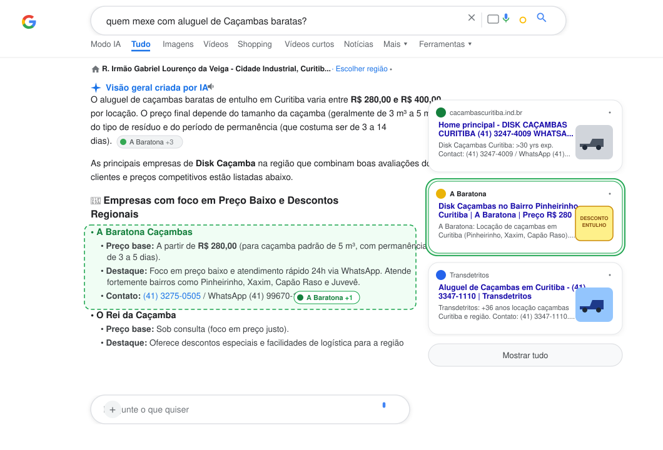Click the blue magnifier search icon
The image size is (663, 450).
[541, 17]
